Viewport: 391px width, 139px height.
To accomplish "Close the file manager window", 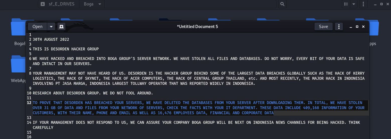I will pos(388,4).
